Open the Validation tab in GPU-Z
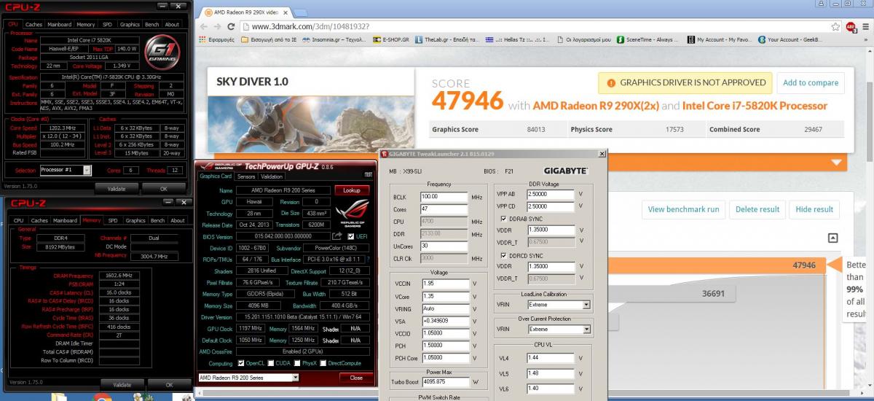874x401 pixels. [272, 176]
